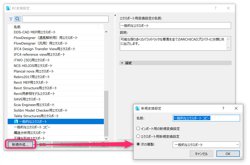
Task: Click the 名前 column header
Action: pyautogui.click(x=55, y=27)
